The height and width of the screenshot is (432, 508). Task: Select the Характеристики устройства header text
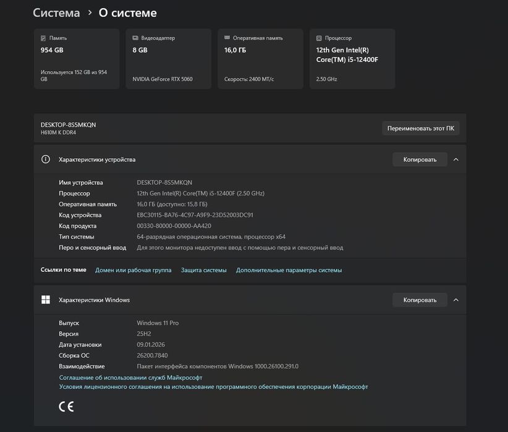[x=97, y=159]
